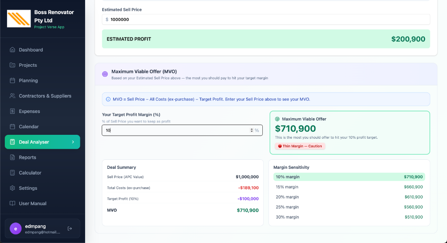Image resolution: width=447 pixels, height=243 pixels.
Task: Open the Dashboard menu item
Action: click(42, 50)
